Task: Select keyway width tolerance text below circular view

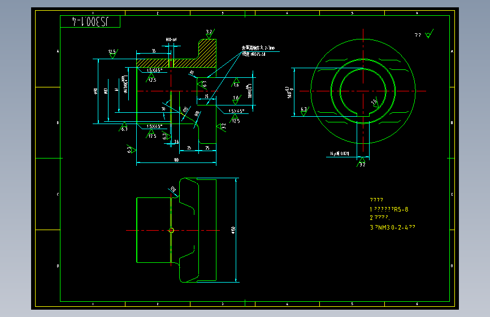Action: pyautogui.click(x=339, y=153)
